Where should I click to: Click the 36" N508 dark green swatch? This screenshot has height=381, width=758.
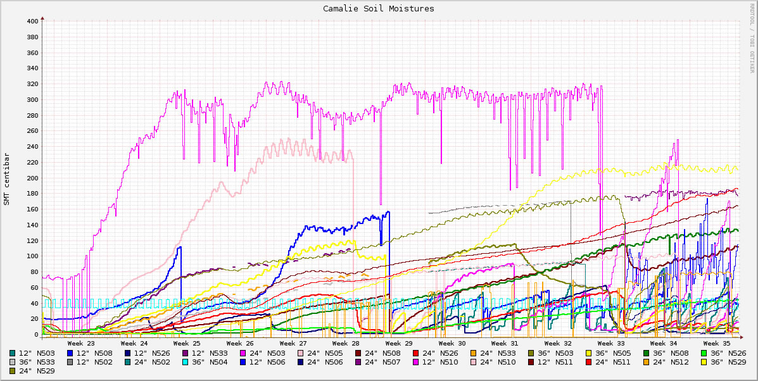(x=647, y=353)
